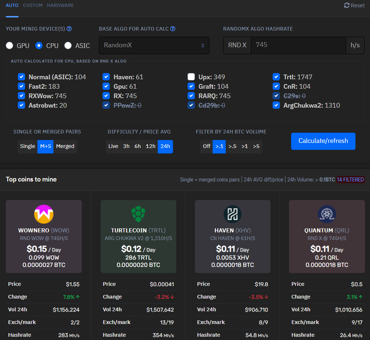Image resolution: width=370 pixels, height=340 pixels.
Task: Select M+S pairs option
Action: click(x=45, y=147)
